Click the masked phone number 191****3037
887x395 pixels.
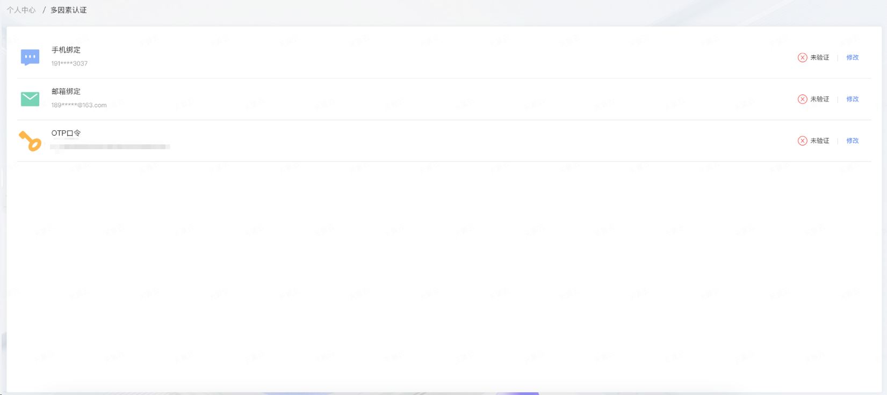69,63
